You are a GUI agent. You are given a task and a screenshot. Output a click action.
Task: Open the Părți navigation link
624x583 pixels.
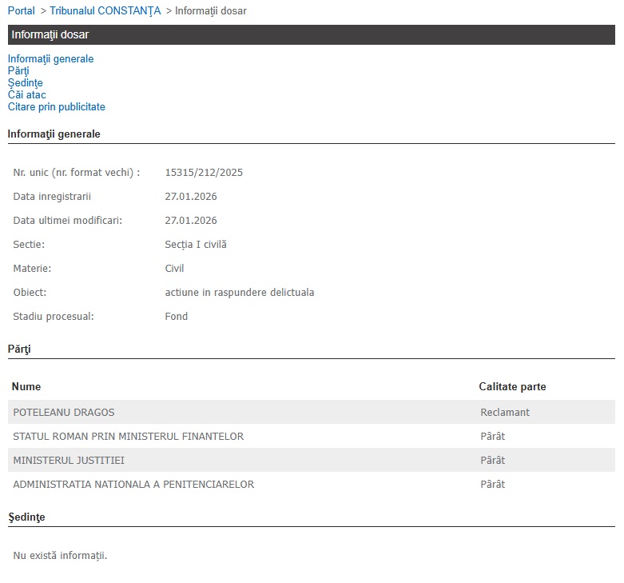coord(18,71)
